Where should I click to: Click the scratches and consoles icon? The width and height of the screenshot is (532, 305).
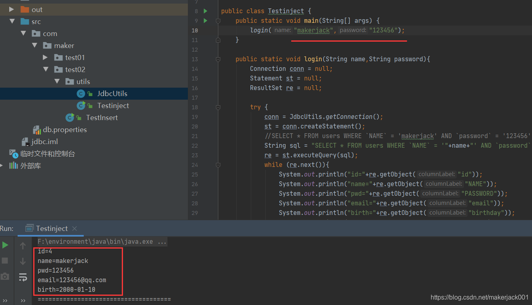pos(14,153)
